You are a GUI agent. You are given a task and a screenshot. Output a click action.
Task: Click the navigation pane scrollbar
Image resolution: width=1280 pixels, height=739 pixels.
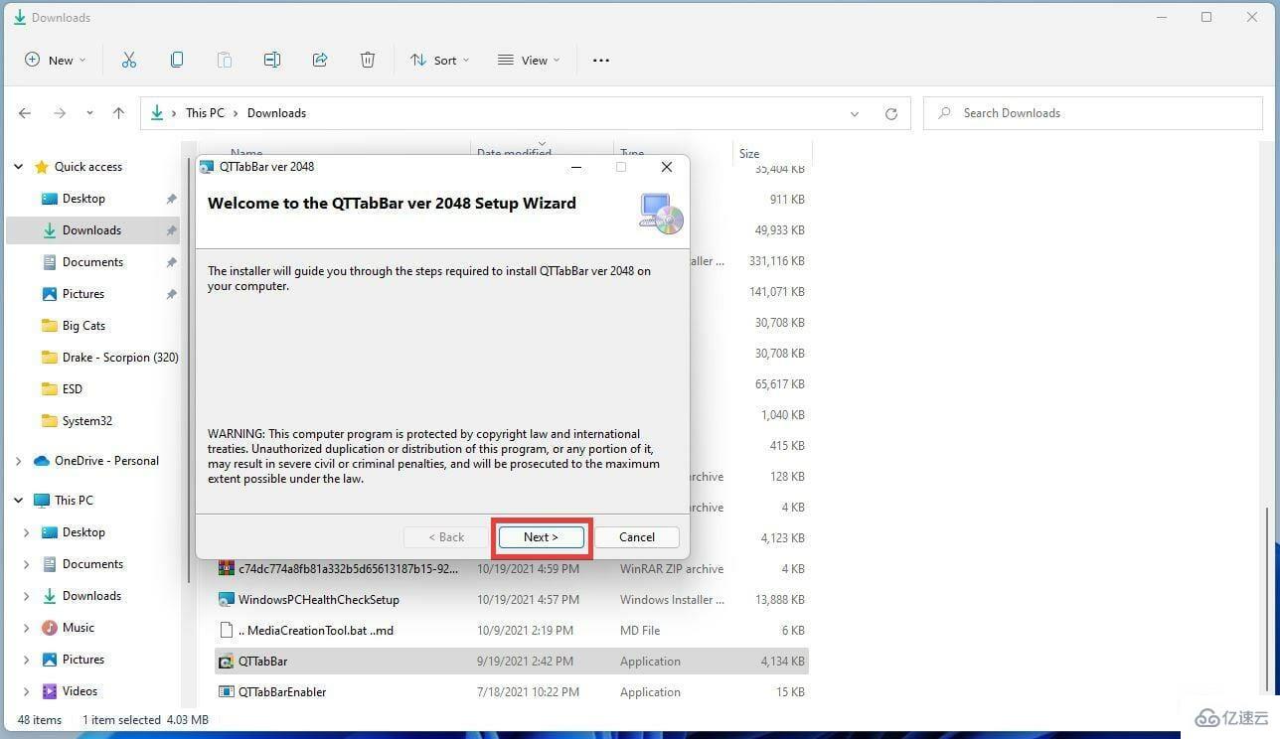[x=188, y=368]
